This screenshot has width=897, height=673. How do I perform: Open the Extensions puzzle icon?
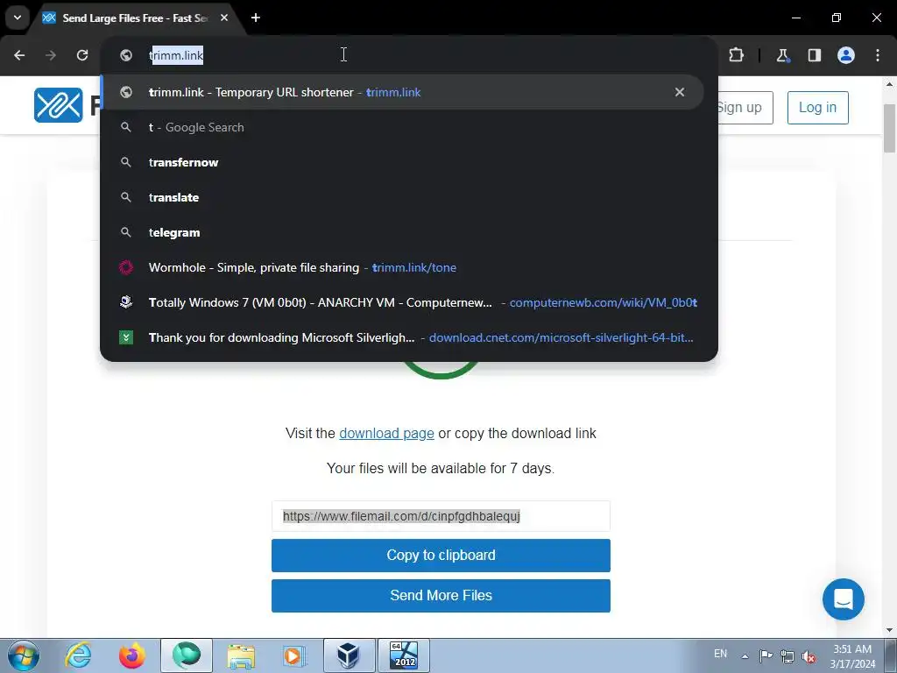coord(736,55)
